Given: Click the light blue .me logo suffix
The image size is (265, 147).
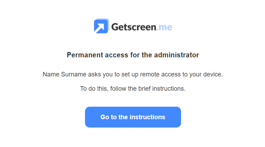Looking at the screenshot, I should click(x=164, y=27).
